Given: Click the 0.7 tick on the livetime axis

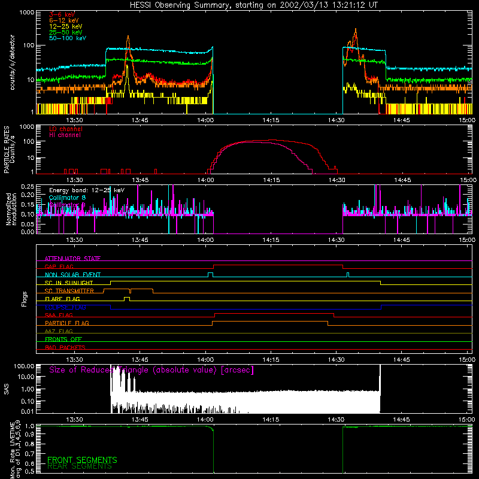Looking at the screenshot, I should (x=29, y=453).
